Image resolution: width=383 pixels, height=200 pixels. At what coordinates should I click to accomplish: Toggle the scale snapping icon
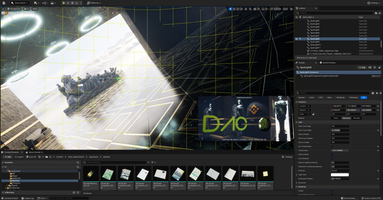272,9
